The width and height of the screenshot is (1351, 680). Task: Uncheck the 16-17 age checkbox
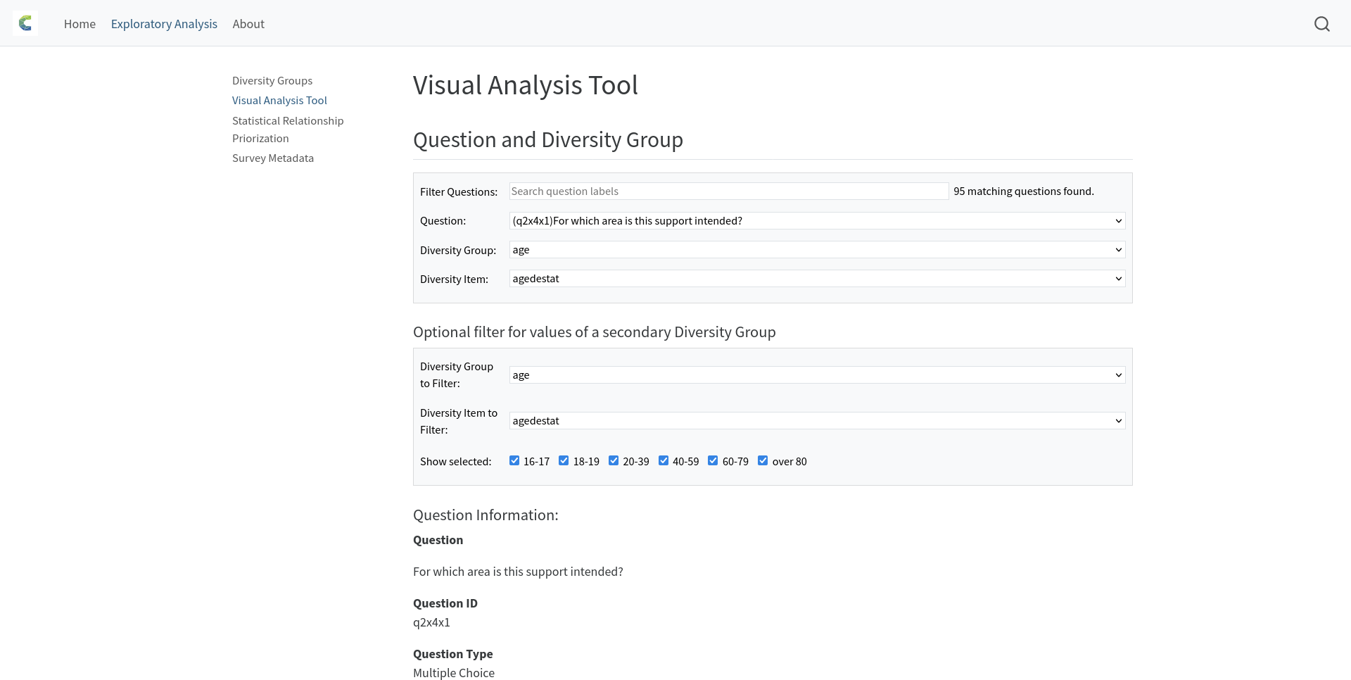click(515, 460)
